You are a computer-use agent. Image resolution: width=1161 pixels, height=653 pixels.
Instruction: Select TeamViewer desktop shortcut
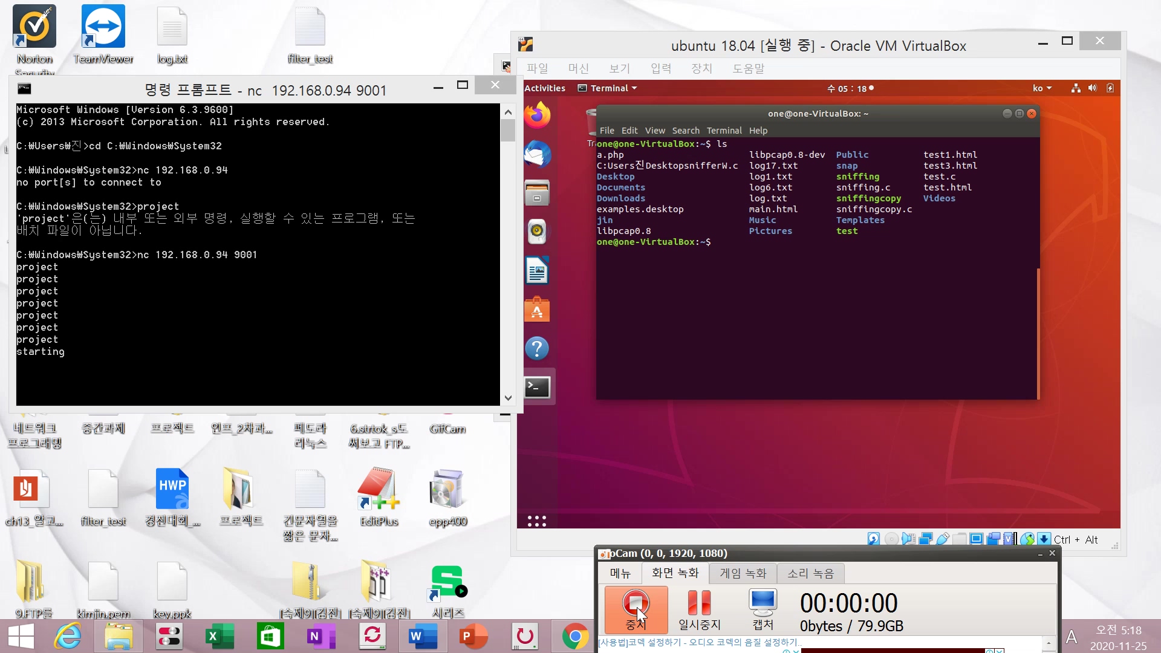(103, 35)
